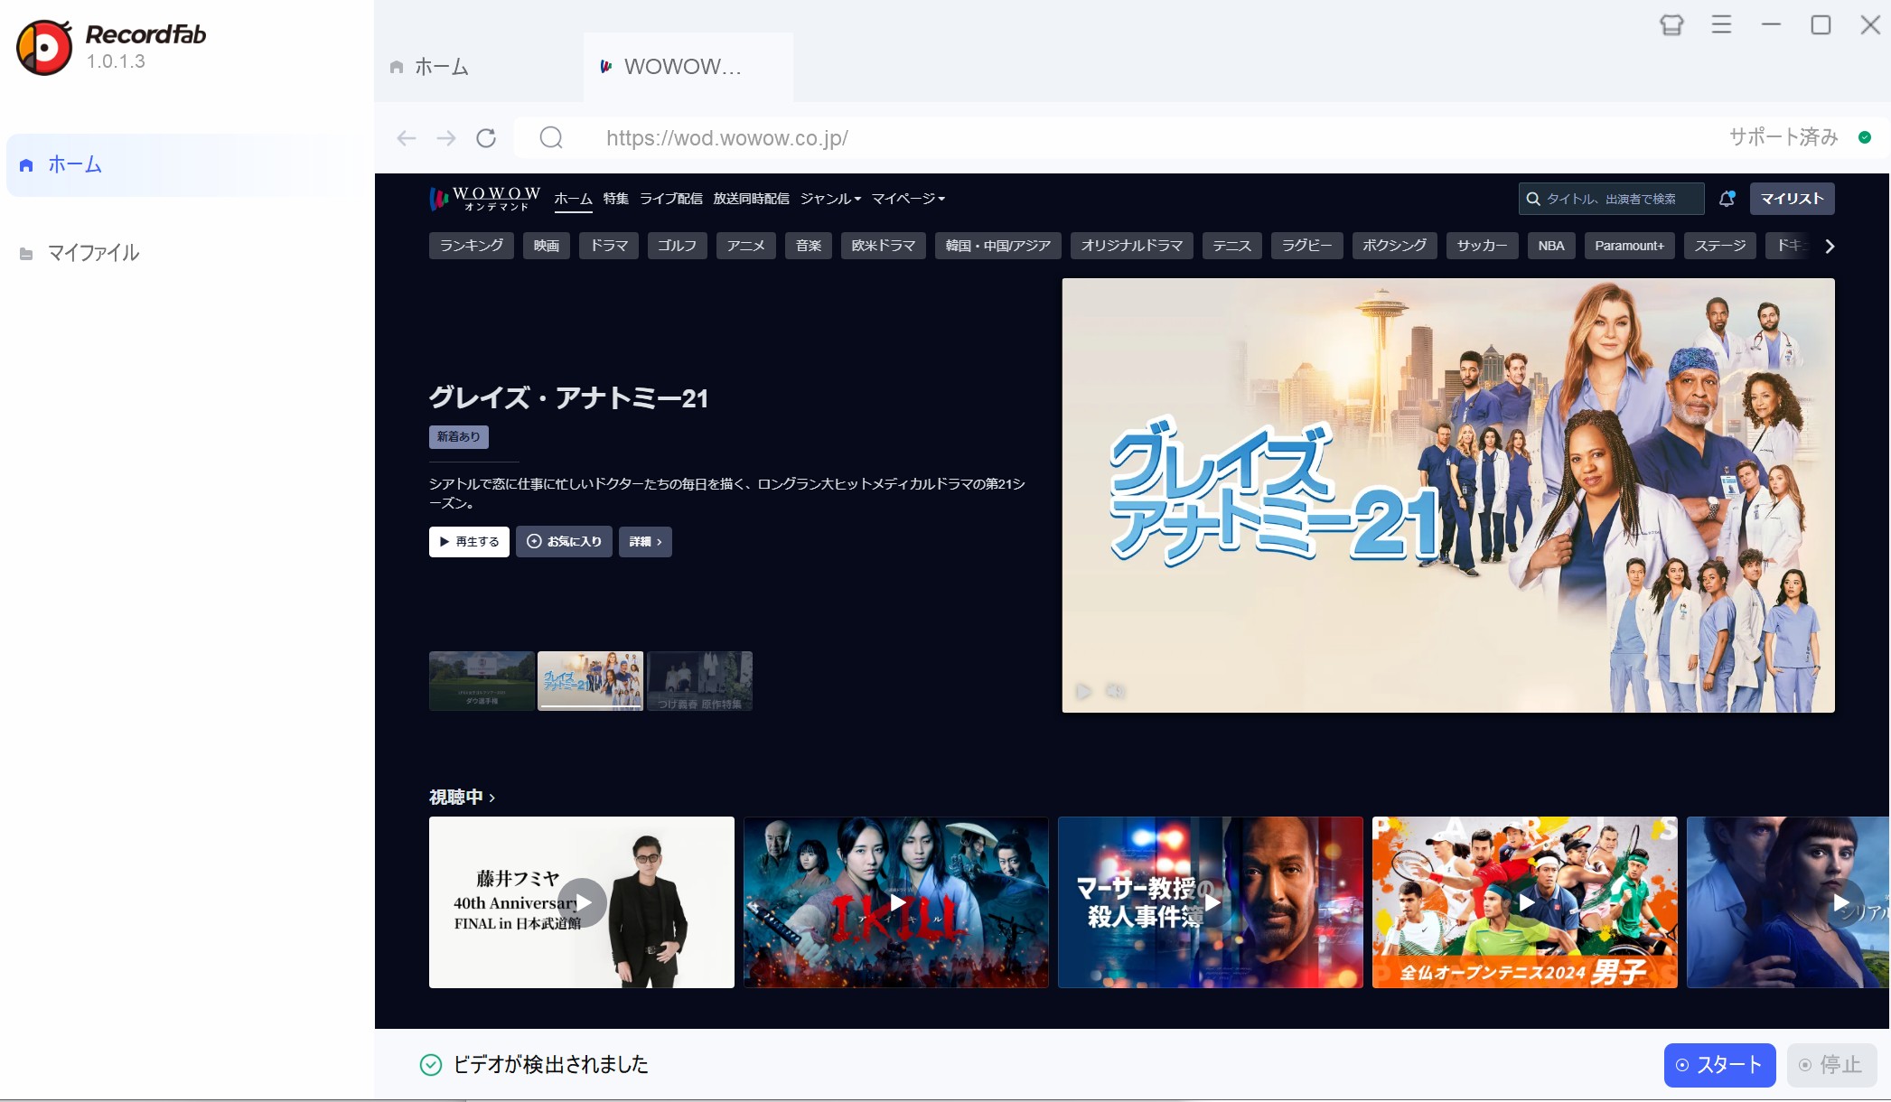Viewport: 1891px width, 1102px height.
Task: Open the hamburger menu icon in title bar
Action: click(1721, 25)
